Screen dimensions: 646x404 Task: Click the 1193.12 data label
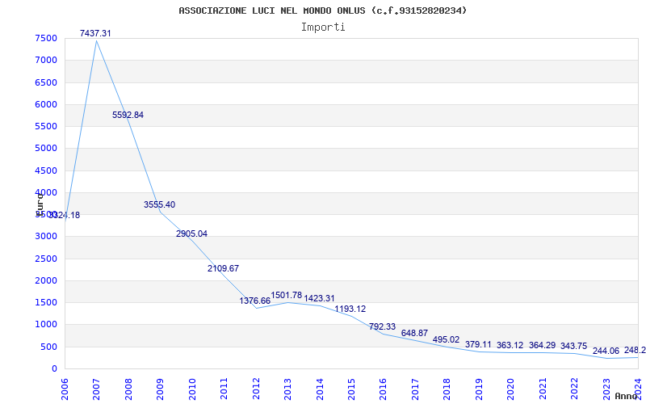(350, 309)
